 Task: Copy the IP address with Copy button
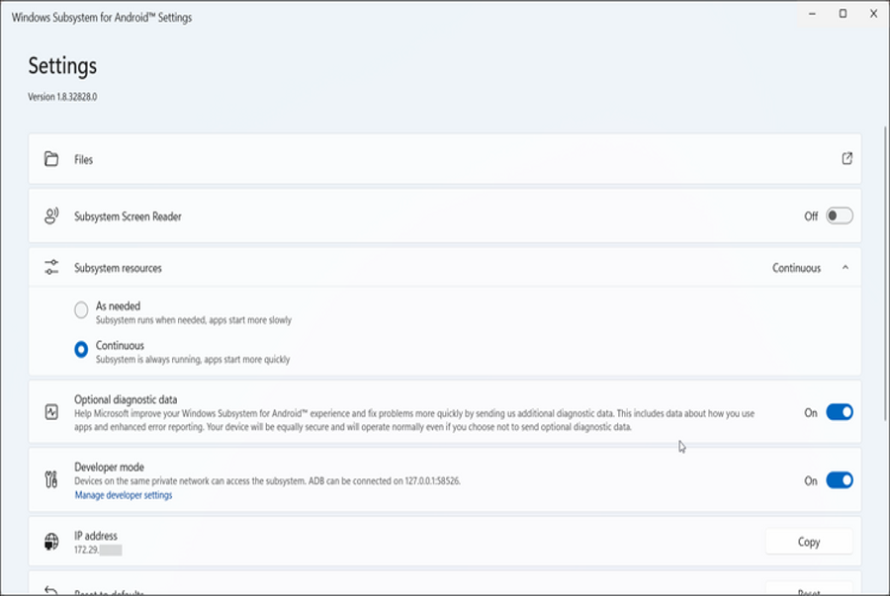(809, 542)
